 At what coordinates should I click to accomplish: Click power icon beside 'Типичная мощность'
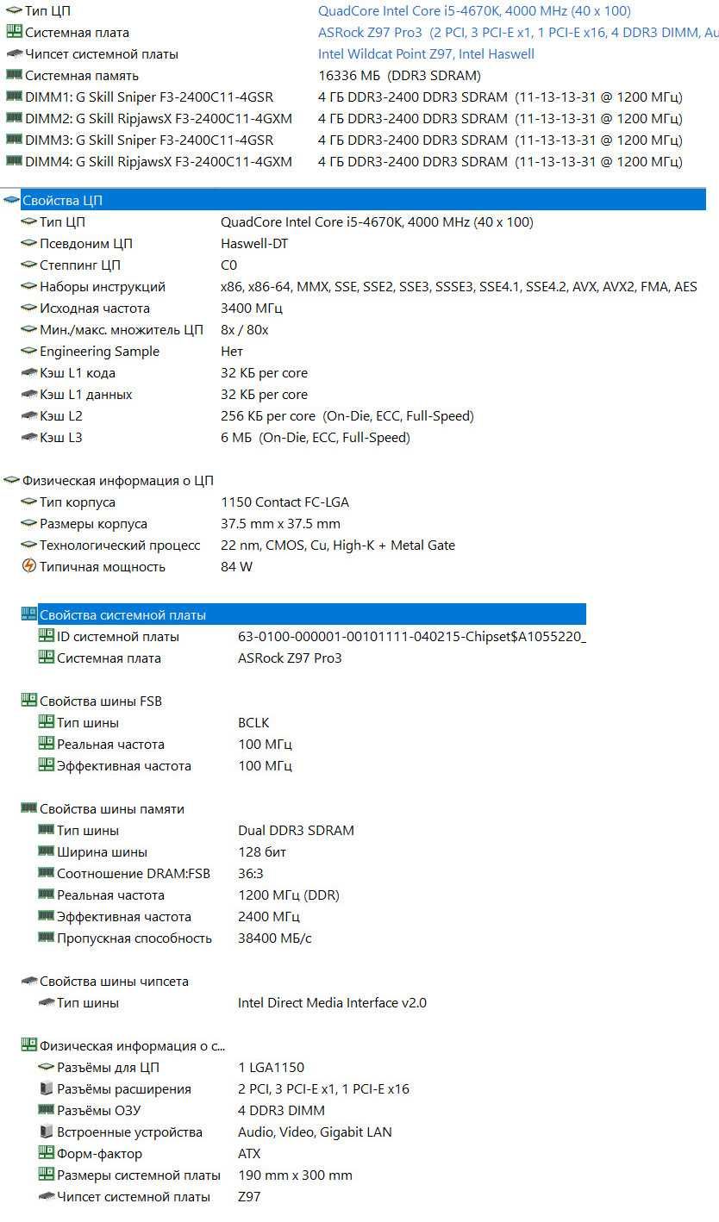[28, 566]
